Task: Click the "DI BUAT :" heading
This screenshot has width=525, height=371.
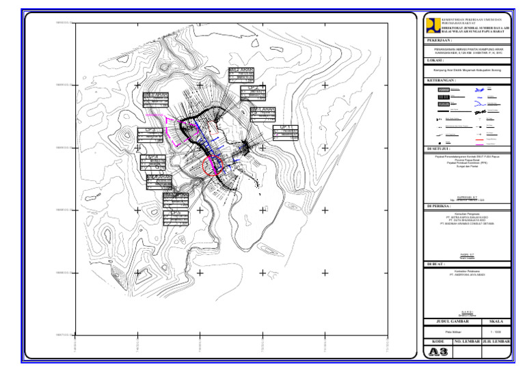Action: tap(436, 264)
